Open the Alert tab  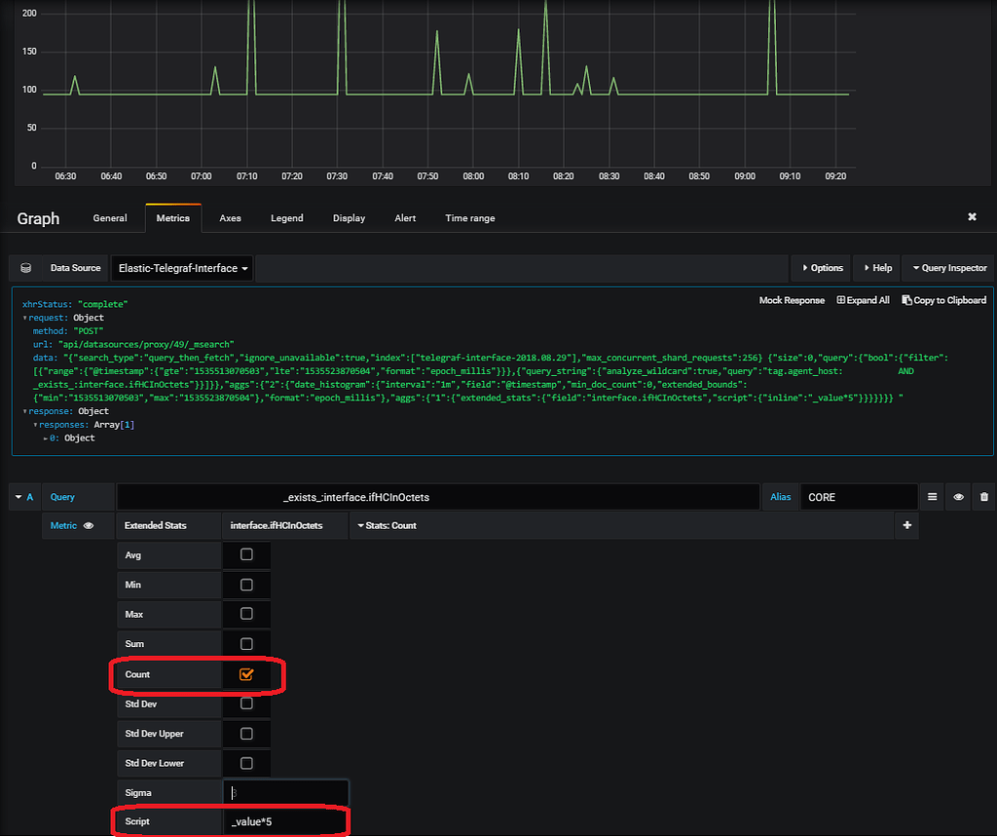coord(405,217)
